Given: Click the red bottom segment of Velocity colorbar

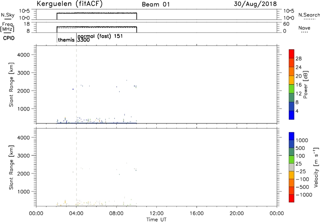Looking at the screenshot, I should click(292, 198).
